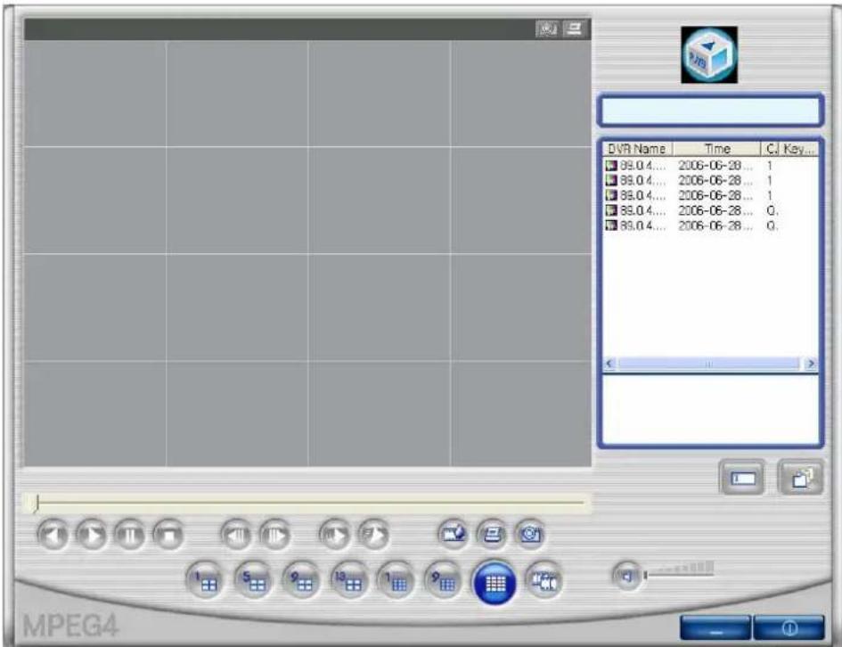Click the camera icon in video title bar
This screenshot has height=647, width=842.
[x=547, y=29]
